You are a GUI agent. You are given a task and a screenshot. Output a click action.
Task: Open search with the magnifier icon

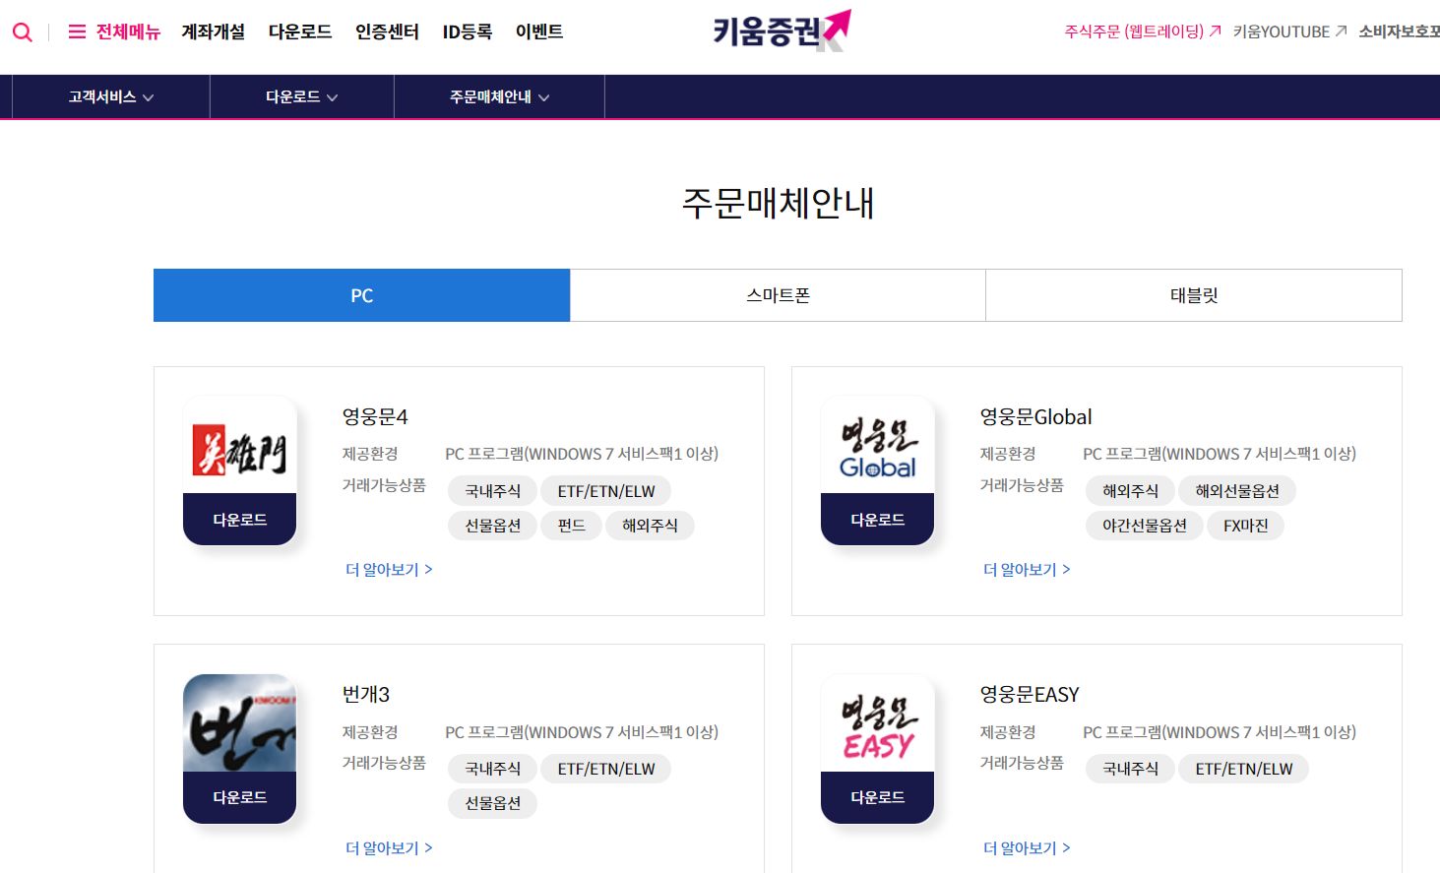tap(23, 32)
